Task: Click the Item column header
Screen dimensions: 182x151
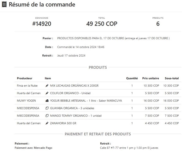Action: 48,78
